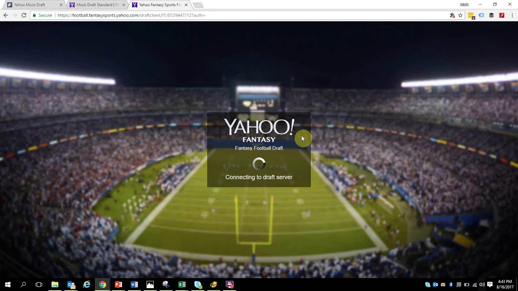The height and width of the screenshot is (291, 518).
Task: Open the blocked plugin puzzle icon
Action: 452,15
